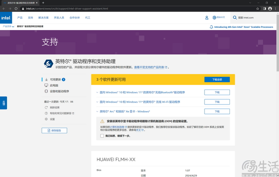Collapse the Arc 和锐炬 Xe 显卡 driver entry

click(x=97, y=111)
